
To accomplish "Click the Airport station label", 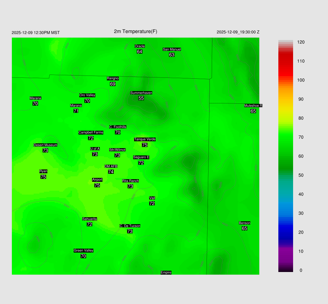I will tap(97, 180).
